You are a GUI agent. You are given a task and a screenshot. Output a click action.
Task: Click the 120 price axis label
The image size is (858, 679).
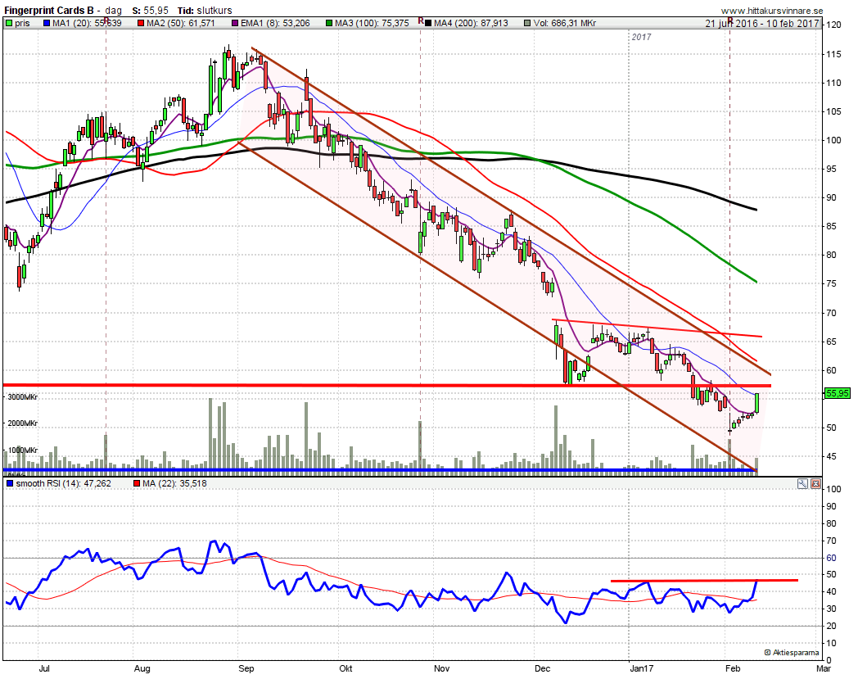coord(834,25)
